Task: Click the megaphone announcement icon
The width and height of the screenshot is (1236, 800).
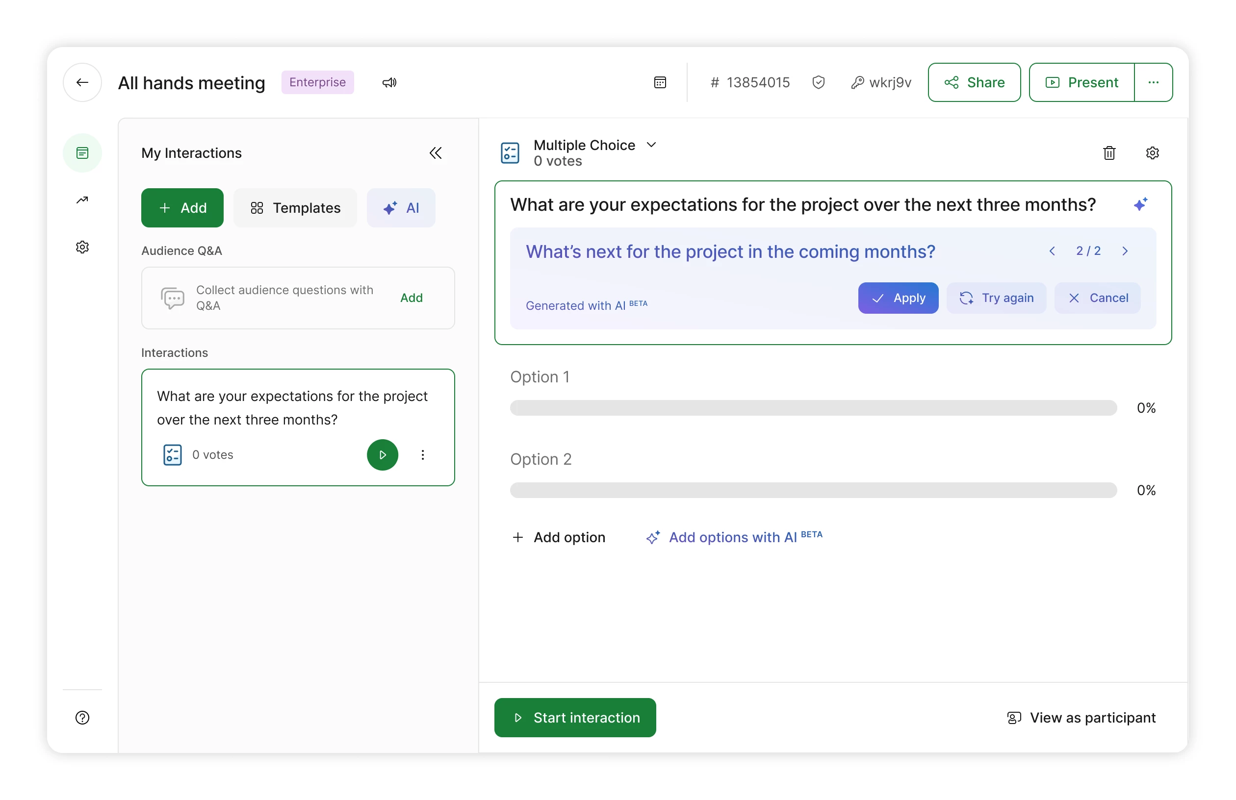Action: [x=389, y=82]
